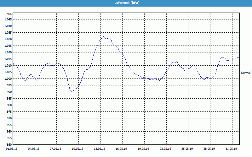Select the 25.05.19 date label
The image size is (252, 157).
[187, 149]
